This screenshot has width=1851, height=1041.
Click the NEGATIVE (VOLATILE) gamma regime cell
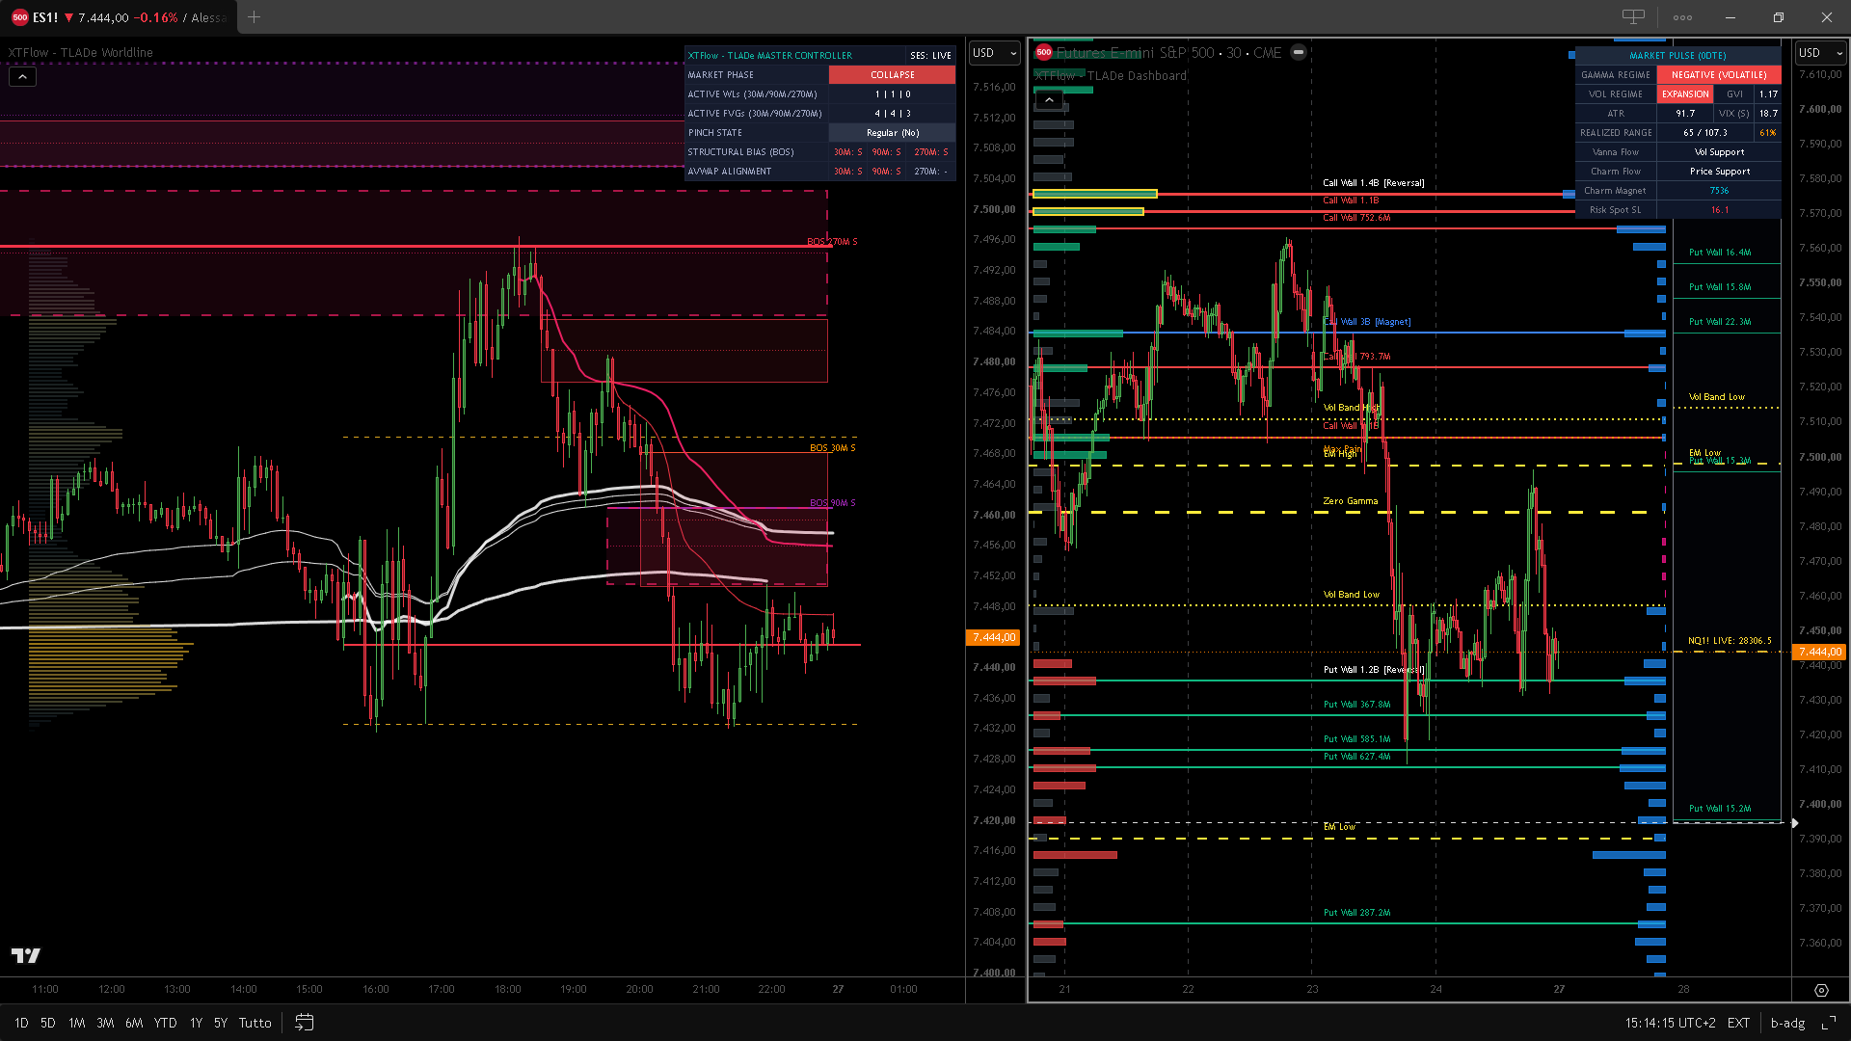click(x=1719, y=75)
